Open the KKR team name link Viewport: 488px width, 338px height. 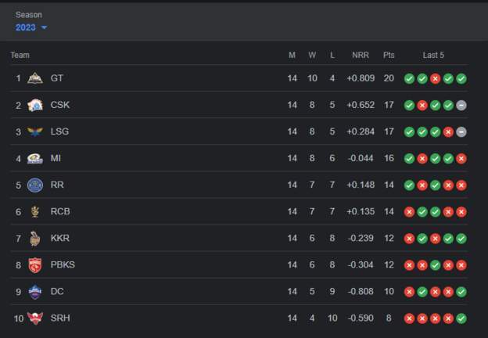click(60, 238)
